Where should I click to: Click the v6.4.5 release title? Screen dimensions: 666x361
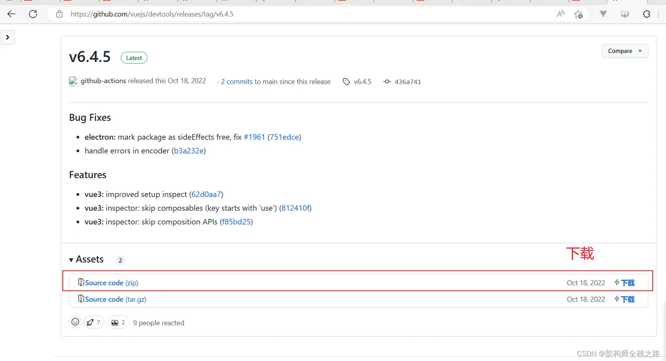click(x=90, y=57)
